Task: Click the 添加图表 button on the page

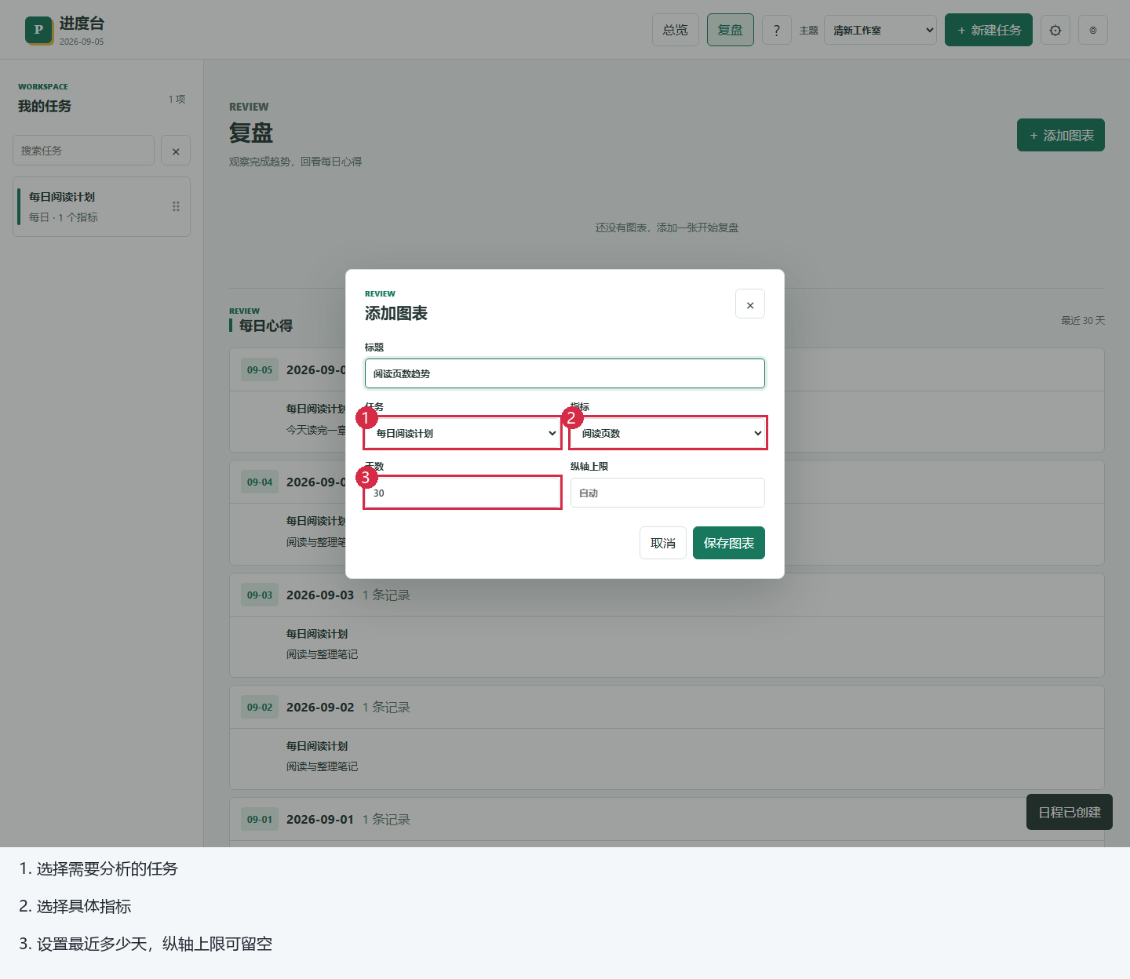Action: click(x=1061, y=135)
